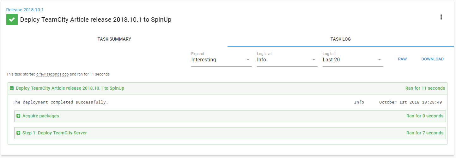Click the RAW button
The height and width of the screenshot is (158, 456).
tap(402, 59)
